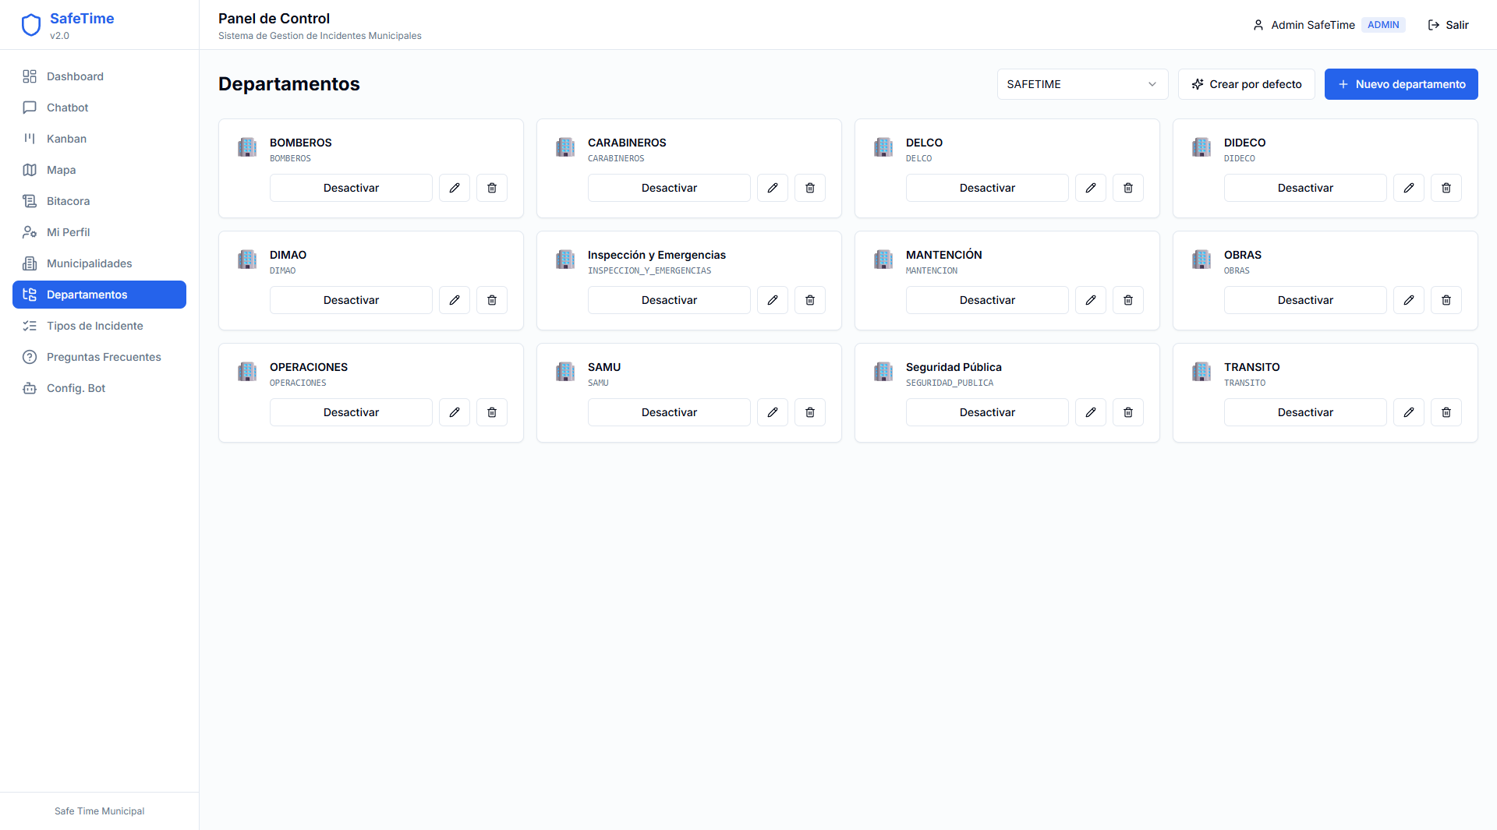
Task: Open the SAFETIME municipality dropdown
Action: tap(1082, 84)
